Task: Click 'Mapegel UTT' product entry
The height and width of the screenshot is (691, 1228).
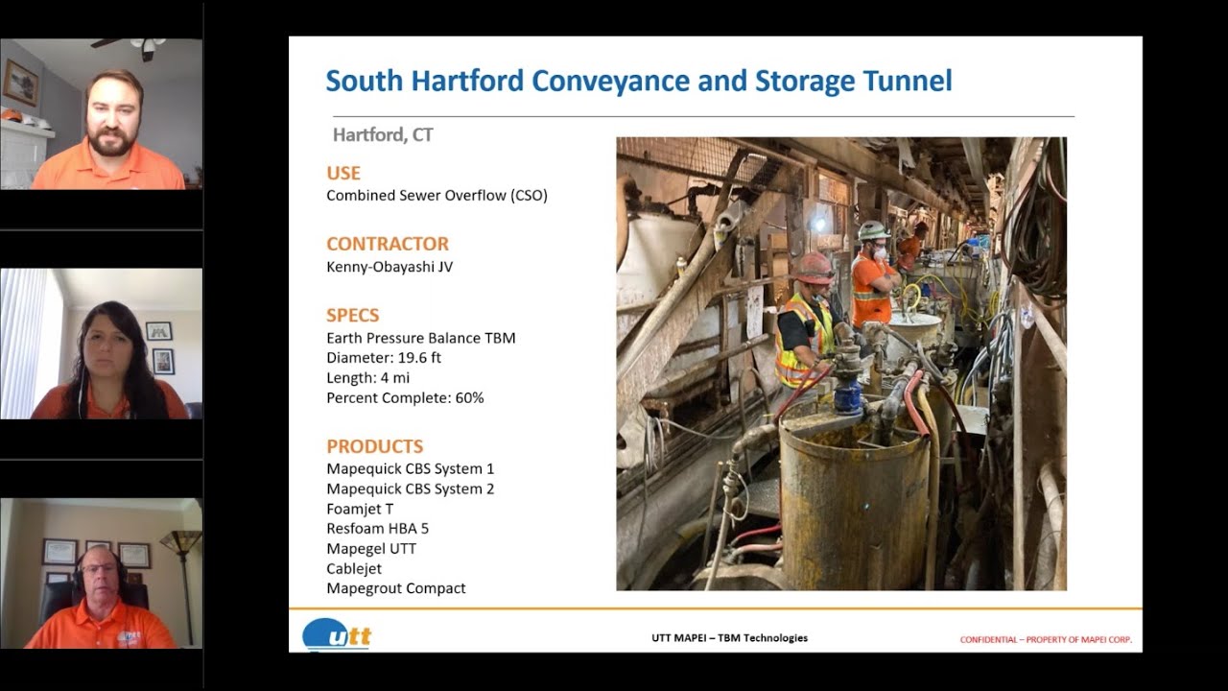Action: (371, 549)
